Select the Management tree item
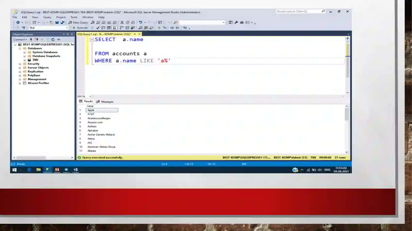 [37, 79]
